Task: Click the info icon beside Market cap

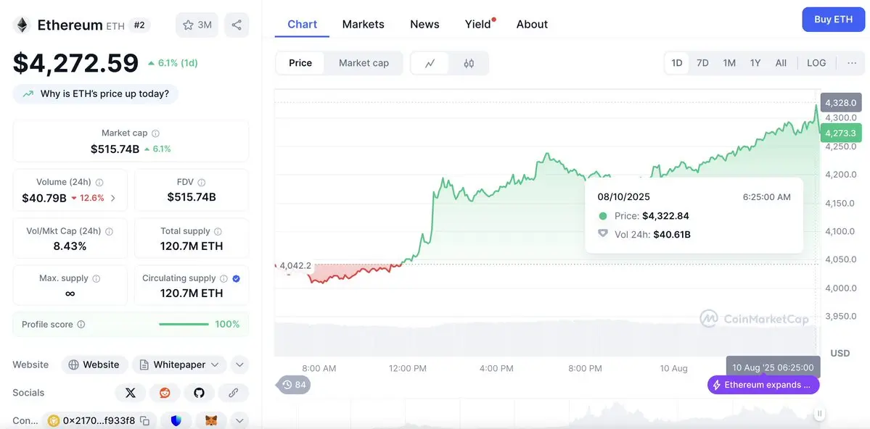Action: coord(156,133)
